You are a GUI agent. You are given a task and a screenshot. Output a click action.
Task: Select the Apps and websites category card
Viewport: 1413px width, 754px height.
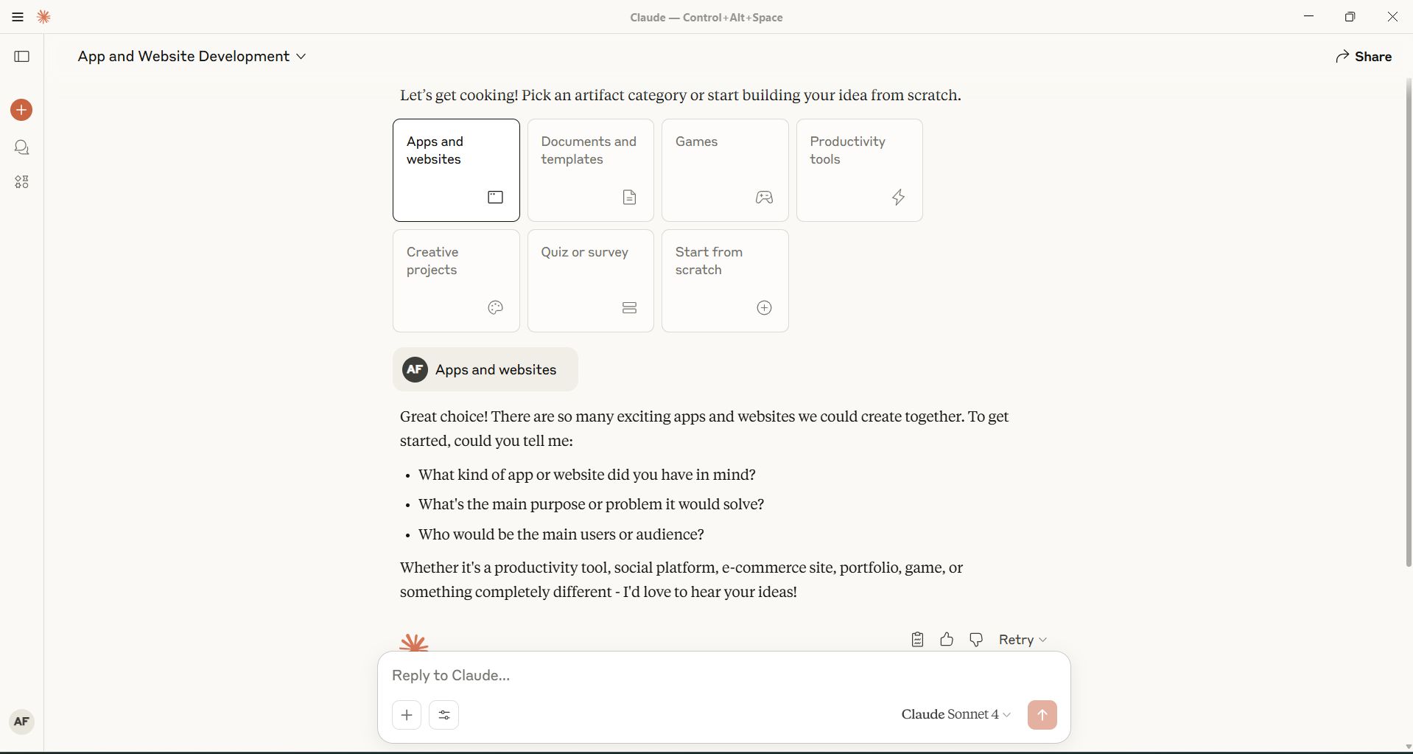(456, 170)
